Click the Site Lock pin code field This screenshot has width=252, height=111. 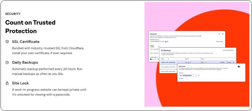tap(188, 75)
